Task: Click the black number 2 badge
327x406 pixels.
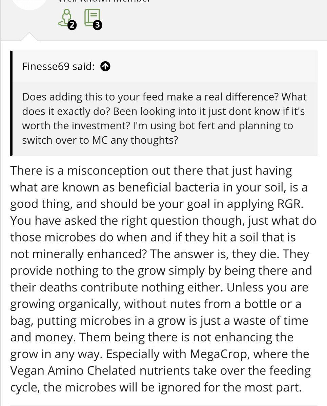Action: [72, 25]
